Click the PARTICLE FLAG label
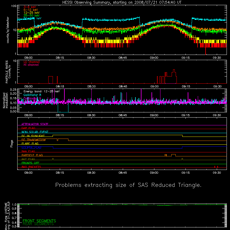Image resolution: width=230 pixels, height=230 pixels. click(x=32, y=155)
